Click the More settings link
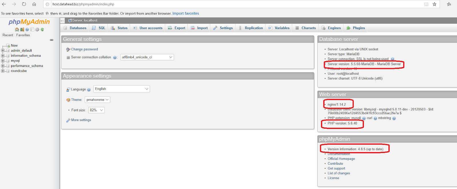This screenshot has height=189, width=457. 81,120
